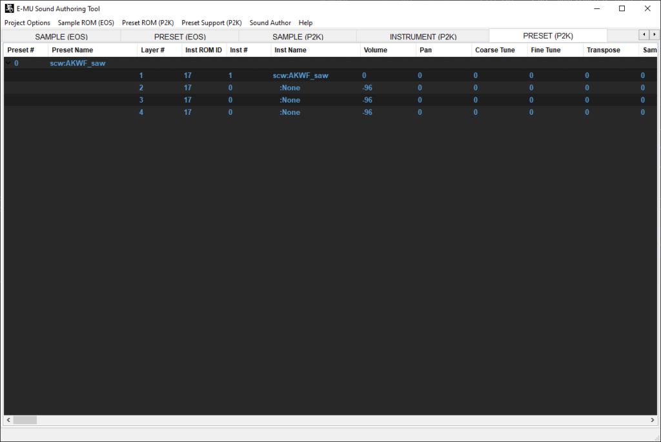Select layer 1 instrument name scw:AKWF_saw
Screen dimensions: 661x442
tap(301, 75)
